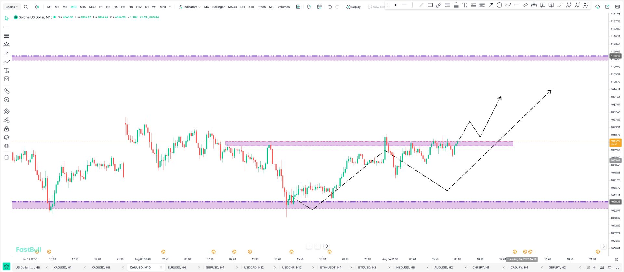
Task: Undo the last chart action
Action: pyautogui.click(x=330, y=7)
